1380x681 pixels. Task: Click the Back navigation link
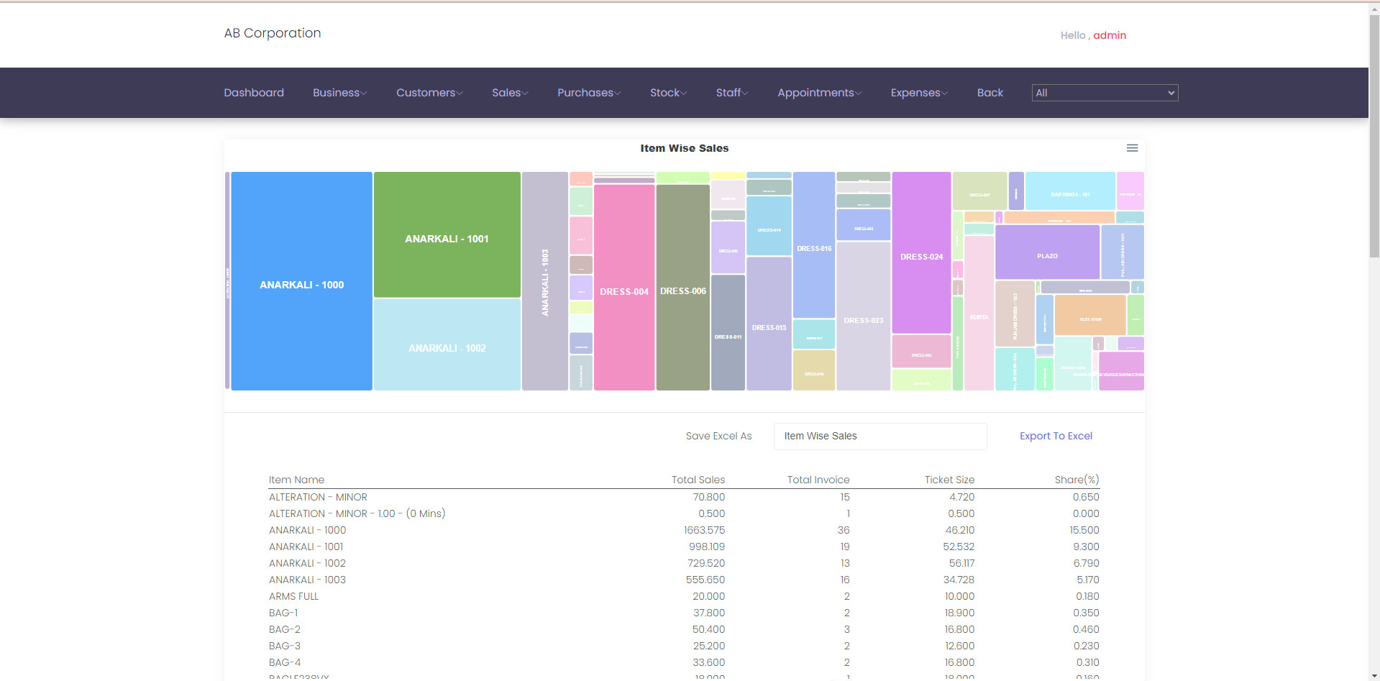click(990, 93)
